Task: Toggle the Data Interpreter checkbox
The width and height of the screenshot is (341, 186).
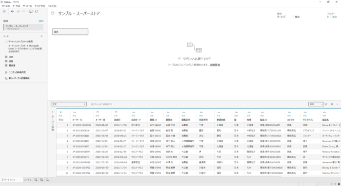Action: [x=6, y=41]
